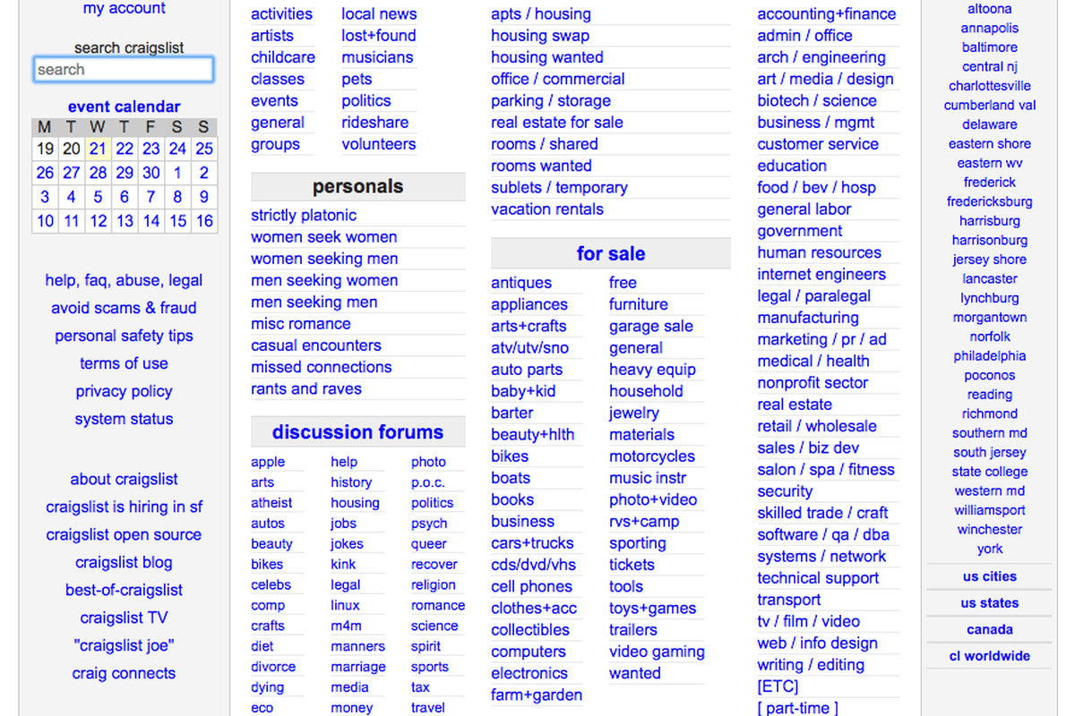Open craigslist is hiring in sf
The width and height of the screenshot is (1075, 716).
coord(124,507)
